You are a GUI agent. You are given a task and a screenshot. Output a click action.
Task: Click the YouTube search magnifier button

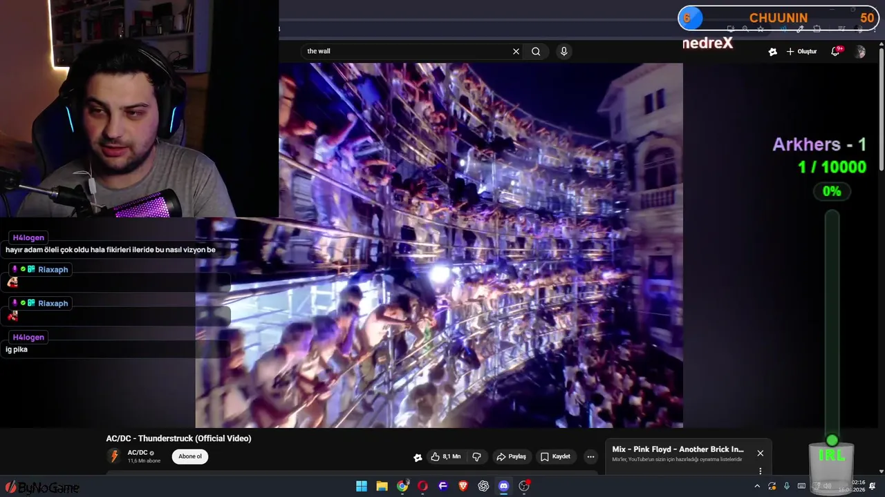click(x=536, y=51)
